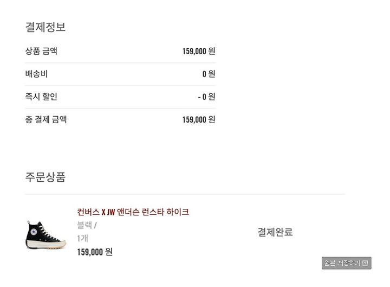Select the 즉시 할인 label
The height and width of the screenshot is (287, 390).
[41, 97]
